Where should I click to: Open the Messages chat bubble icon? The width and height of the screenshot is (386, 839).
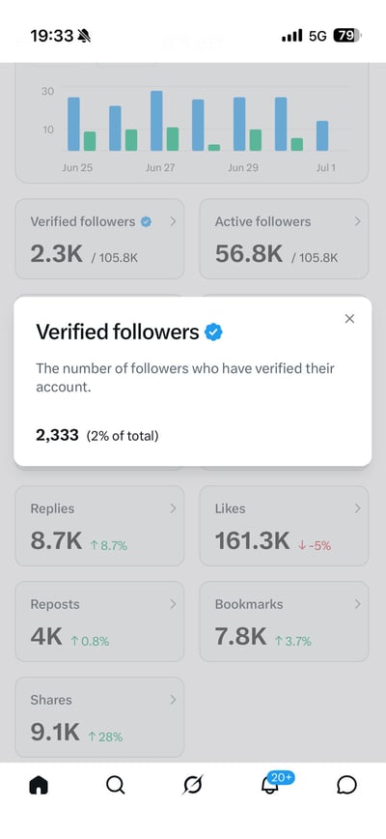point(347,785)
